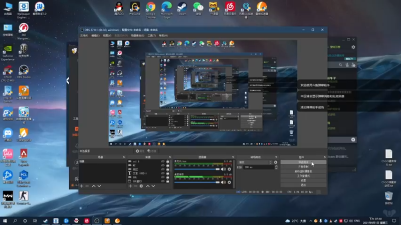
Task: Pop out the Controls dock panel
Action: tap(324, 157)
